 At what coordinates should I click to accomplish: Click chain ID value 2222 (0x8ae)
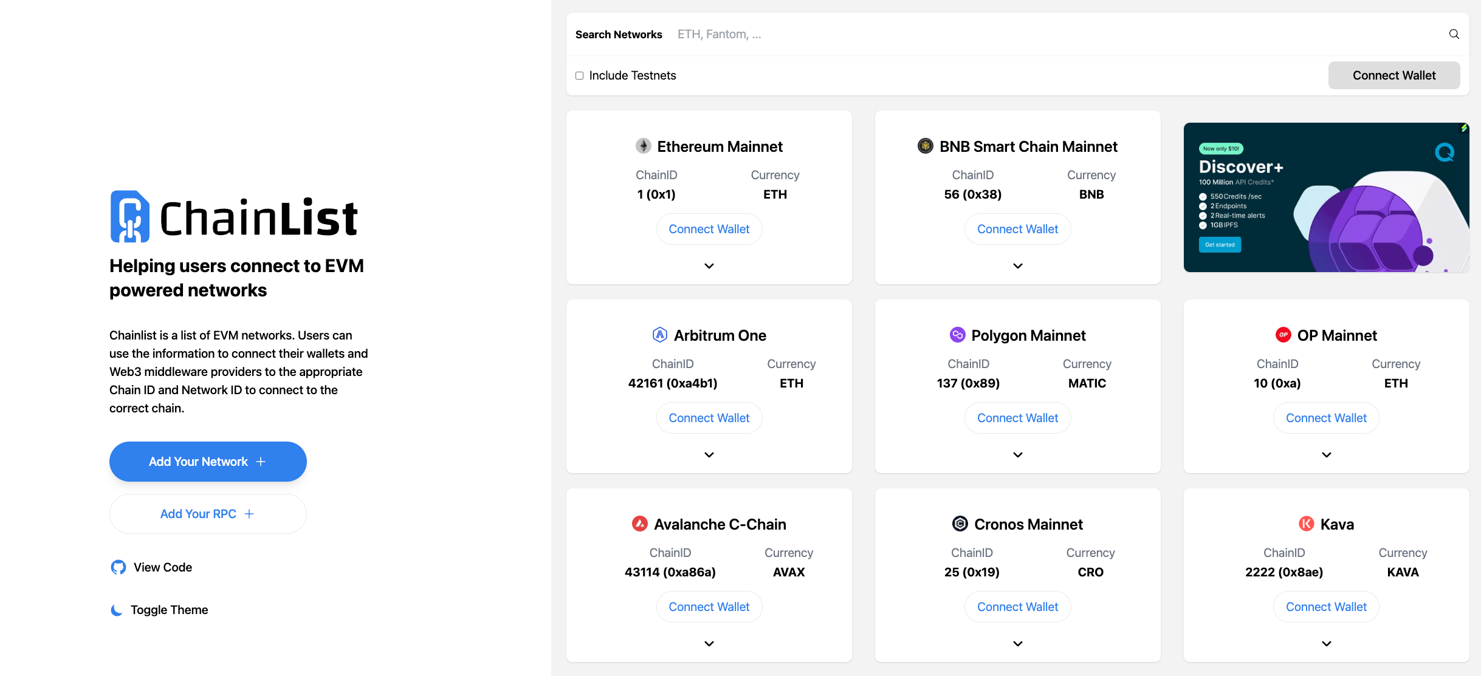(x=1284, y=572)
